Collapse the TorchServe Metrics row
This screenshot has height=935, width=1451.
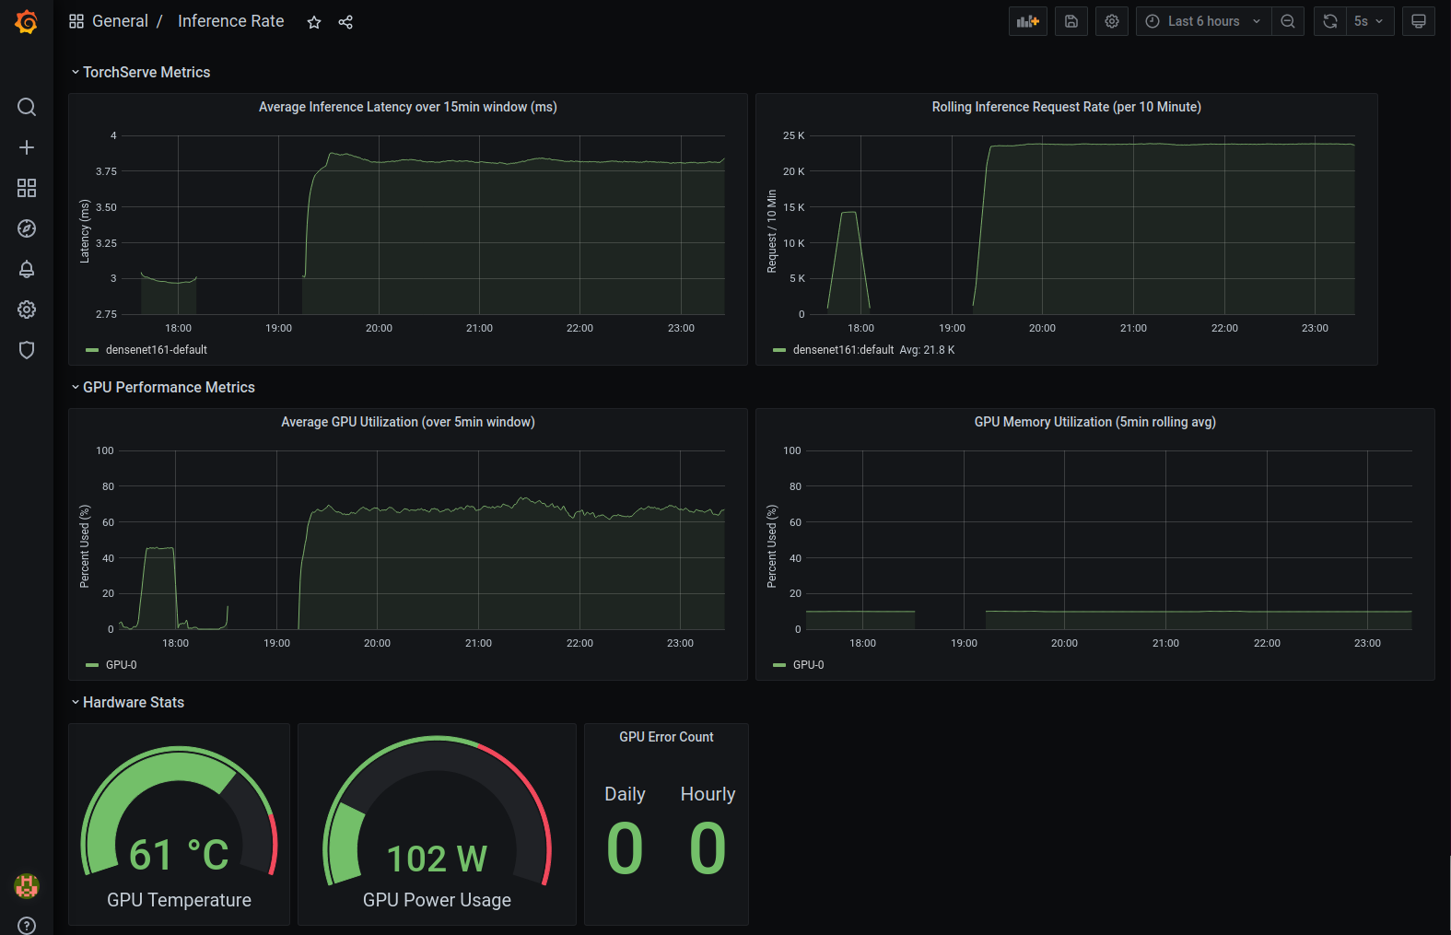[141, 72]
